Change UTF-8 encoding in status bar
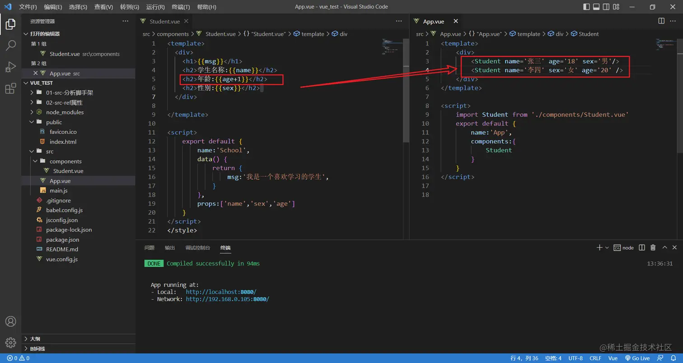 coord(575,358)
